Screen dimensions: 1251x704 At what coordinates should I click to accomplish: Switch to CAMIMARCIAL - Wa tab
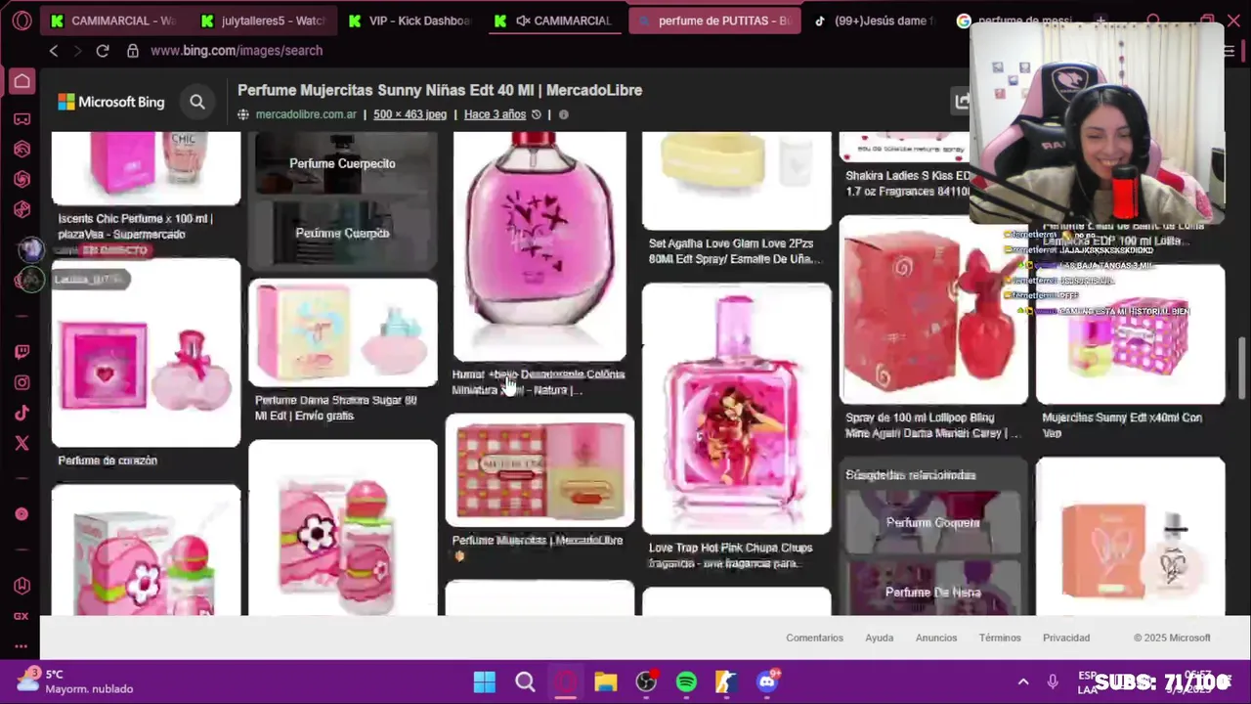point(114,21)
